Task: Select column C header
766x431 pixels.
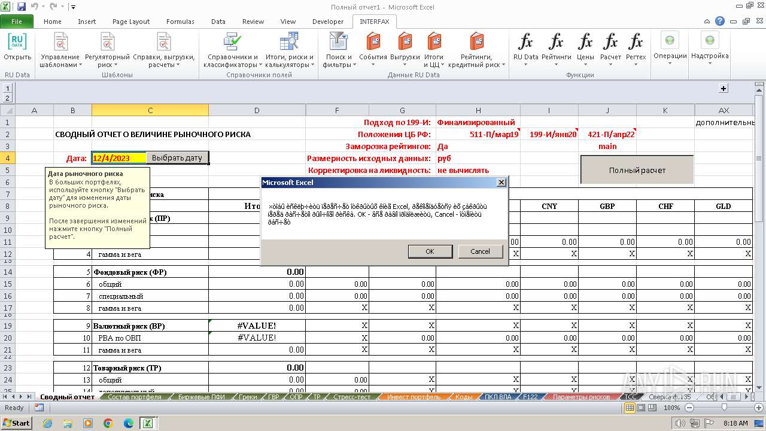Action: click(150, 110)
